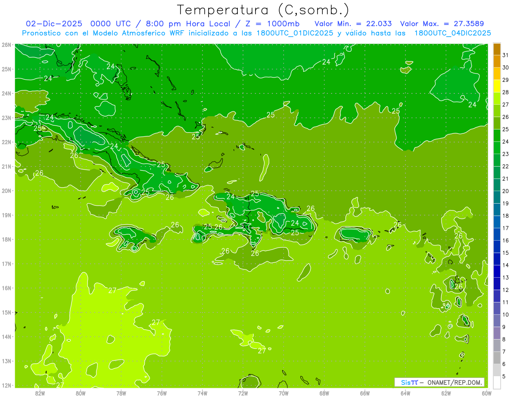Click color bar label "28"
The width and height of the screenshot is (517, 399).
click(505, 92)
